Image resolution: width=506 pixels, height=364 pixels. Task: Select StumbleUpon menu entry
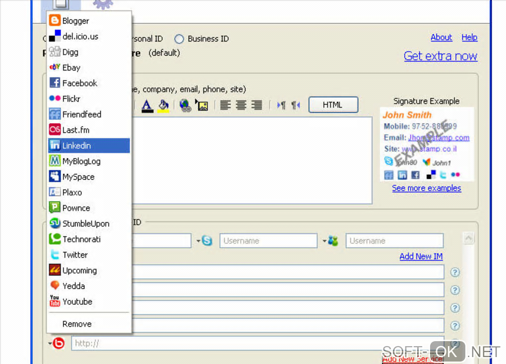[x=89, y=223]
